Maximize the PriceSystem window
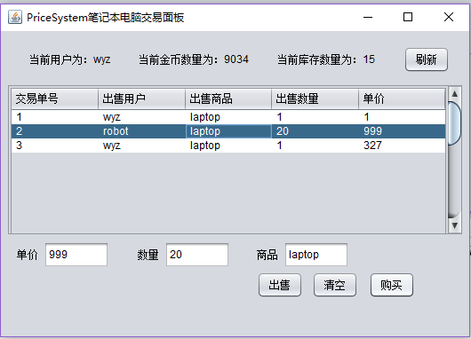This screenshot has height=339, width=471. (408, 17)
